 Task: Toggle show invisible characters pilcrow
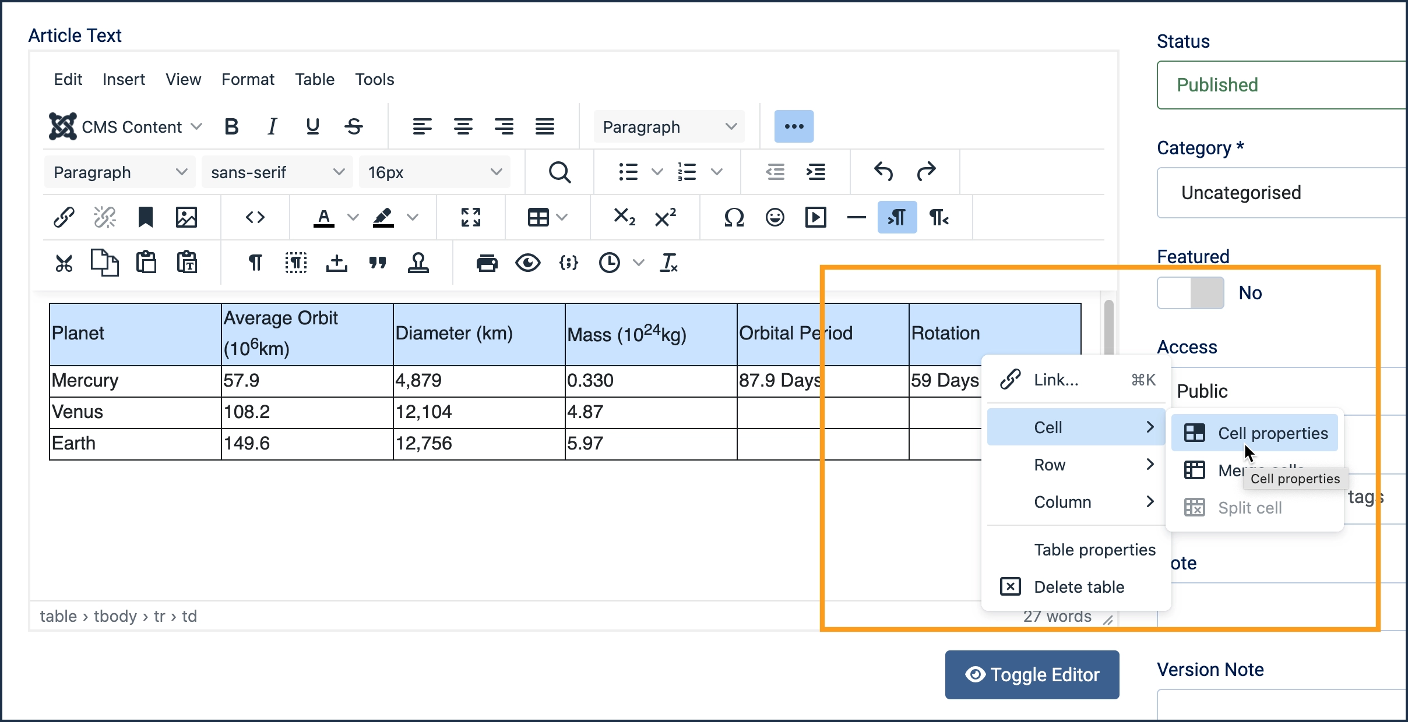[x=255, y=263]
